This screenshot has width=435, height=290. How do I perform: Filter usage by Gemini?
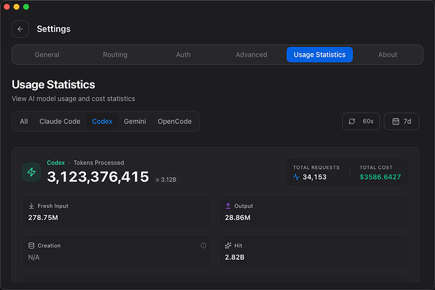click(135, 121)
